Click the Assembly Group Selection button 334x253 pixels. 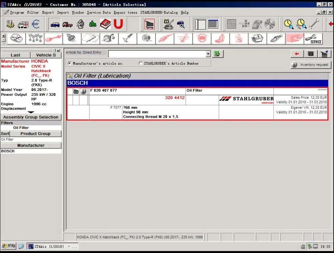point(31,117)
